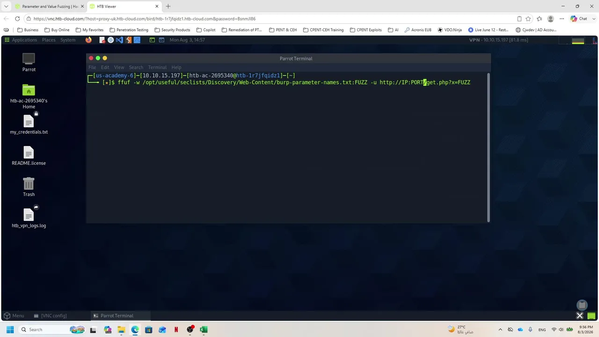
Task: Open the terminal Edit menu
Action: click(x=105, y=67)
